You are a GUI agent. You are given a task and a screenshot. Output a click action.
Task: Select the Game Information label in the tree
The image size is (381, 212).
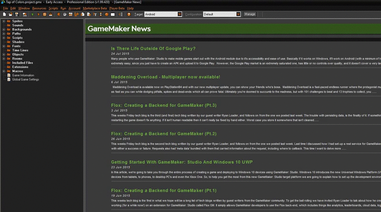[23, 75]
